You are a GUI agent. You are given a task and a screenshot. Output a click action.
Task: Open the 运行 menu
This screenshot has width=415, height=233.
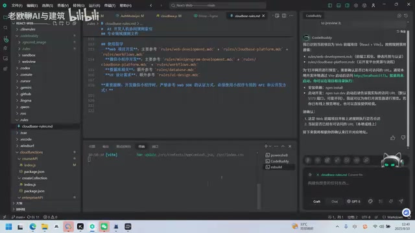coord(94,5)
